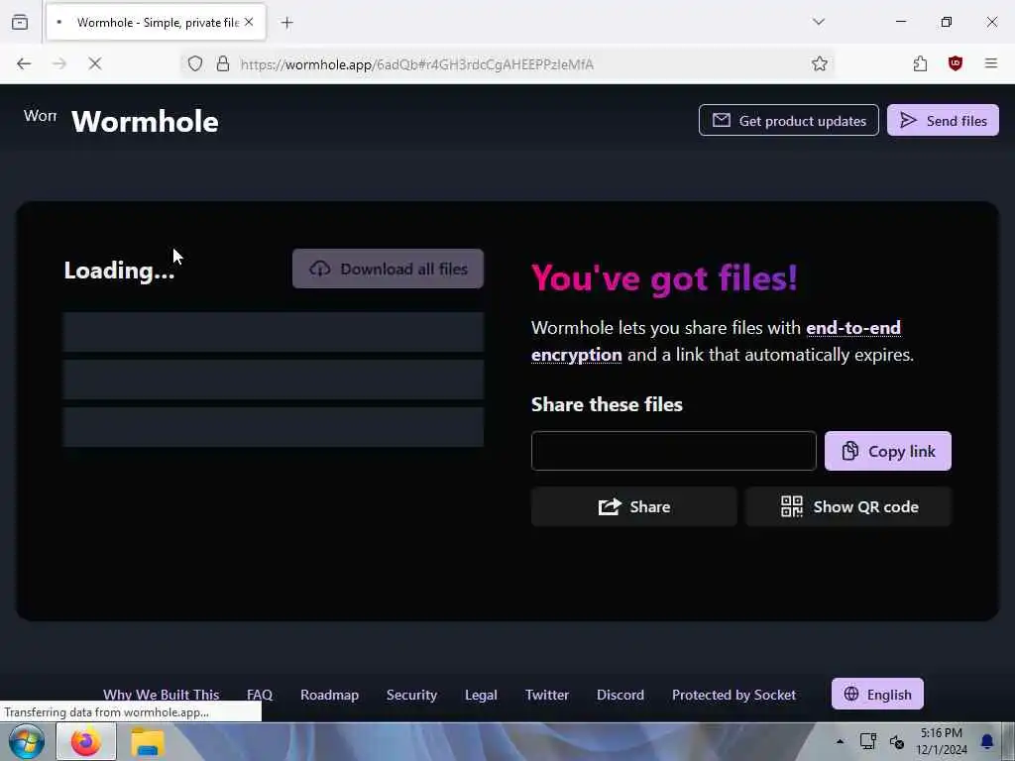The width and height of the screenshot is (1015, 761).
Task: Open the Legal footer link
Action: tap(481, 695)
